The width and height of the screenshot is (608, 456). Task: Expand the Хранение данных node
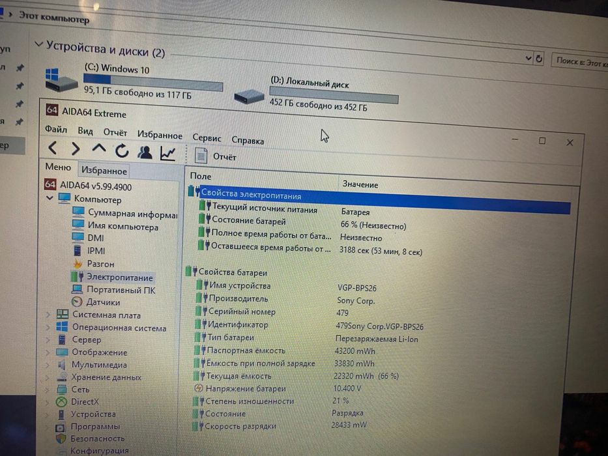tap(48, 377)
